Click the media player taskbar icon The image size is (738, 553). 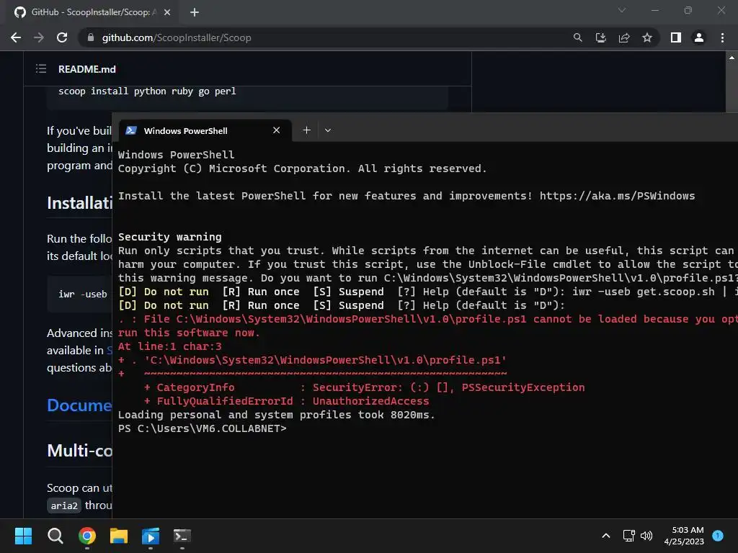[151, 536]
